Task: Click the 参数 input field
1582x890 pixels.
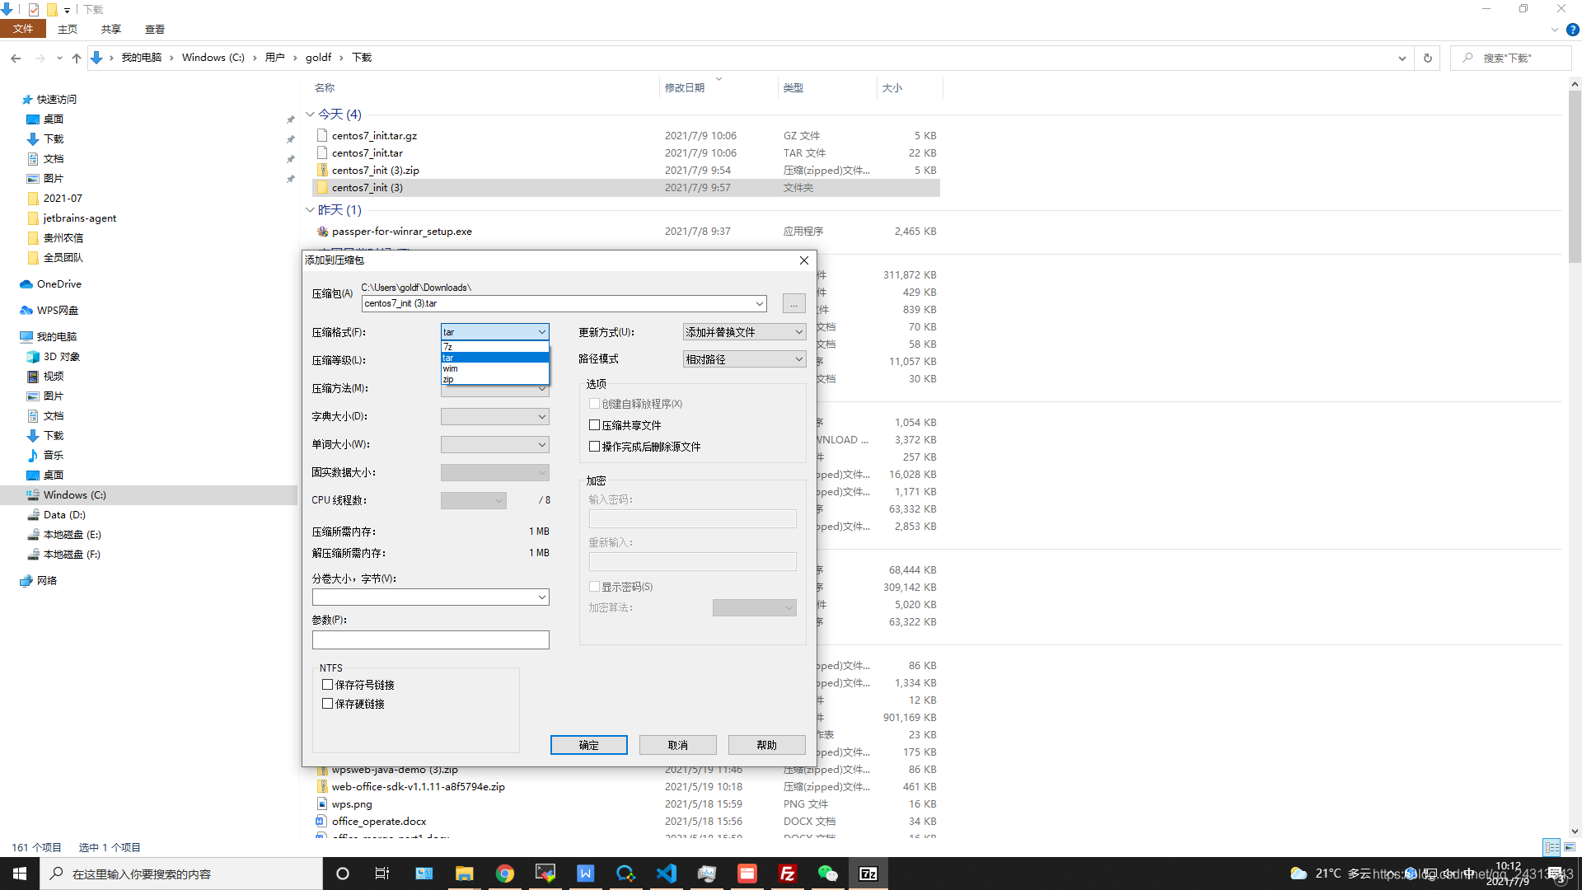Action: coord(430,639)
